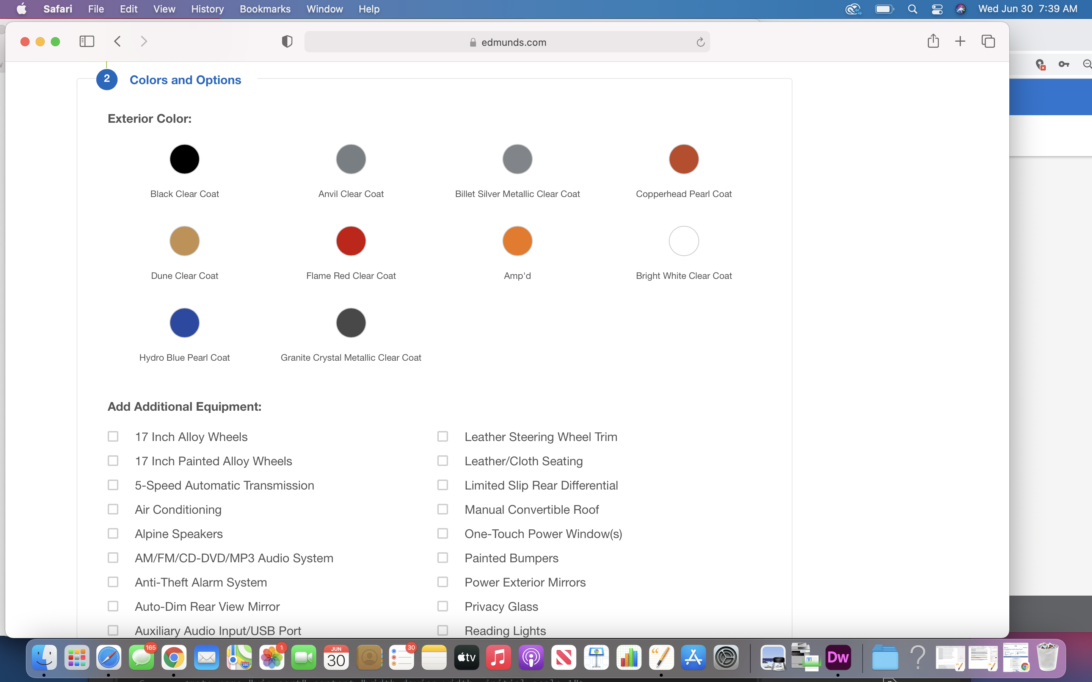
Task: Open the File menu
Action: (x=96, y=9)
